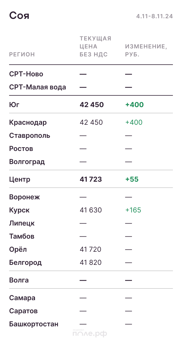Image resolution: width=182 pixels, height=344 pixels.
Task: Open the Башкортостан region row
Action: click(34, 324)
